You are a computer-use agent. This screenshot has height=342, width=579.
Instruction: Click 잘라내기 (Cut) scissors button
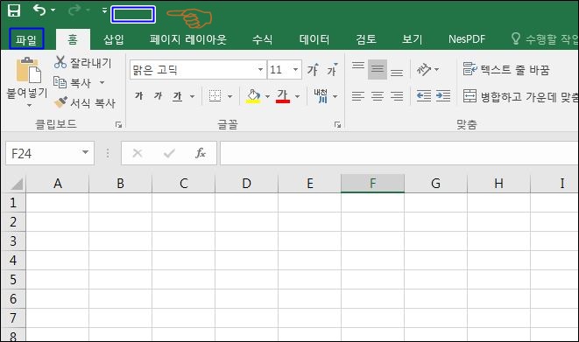pos(82,63)
